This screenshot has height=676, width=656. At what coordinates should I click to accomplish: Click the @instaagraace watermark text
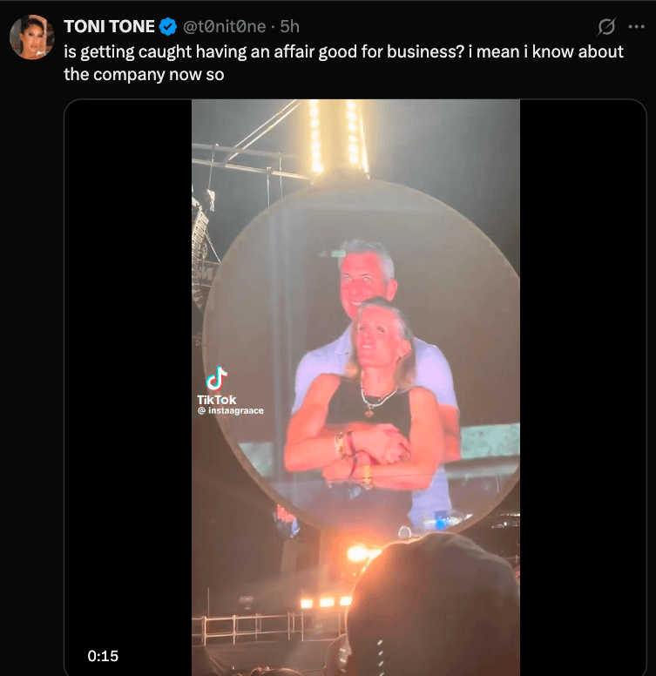point(231,410)
